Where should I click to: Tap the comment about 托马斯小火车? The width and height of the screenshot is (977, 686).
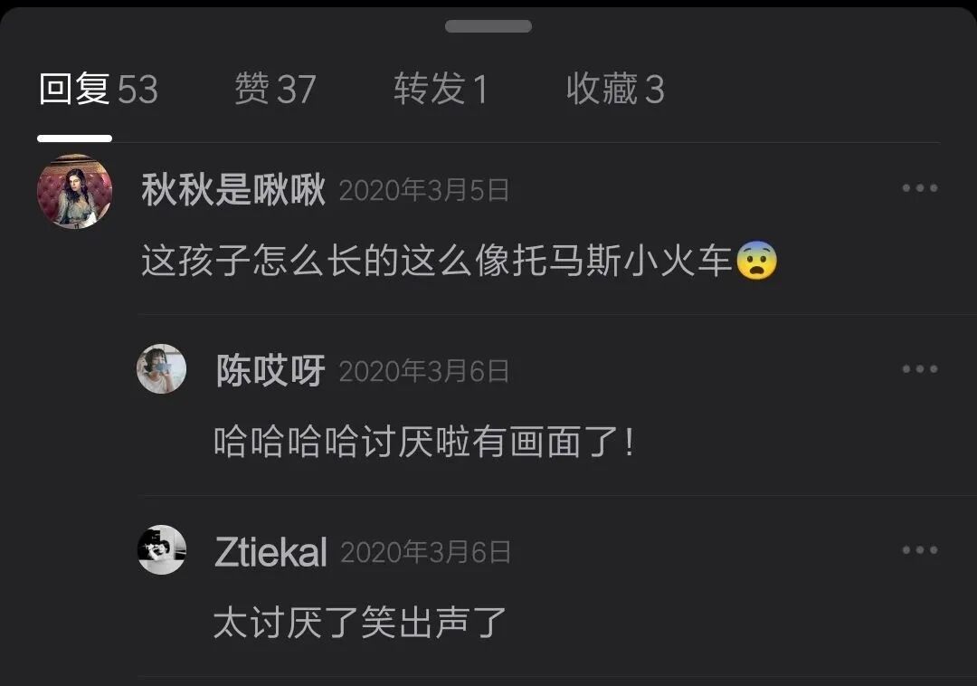460,261
